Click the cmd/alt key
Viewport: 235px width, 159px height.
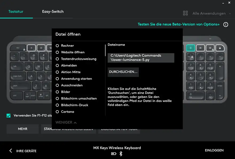44,96
